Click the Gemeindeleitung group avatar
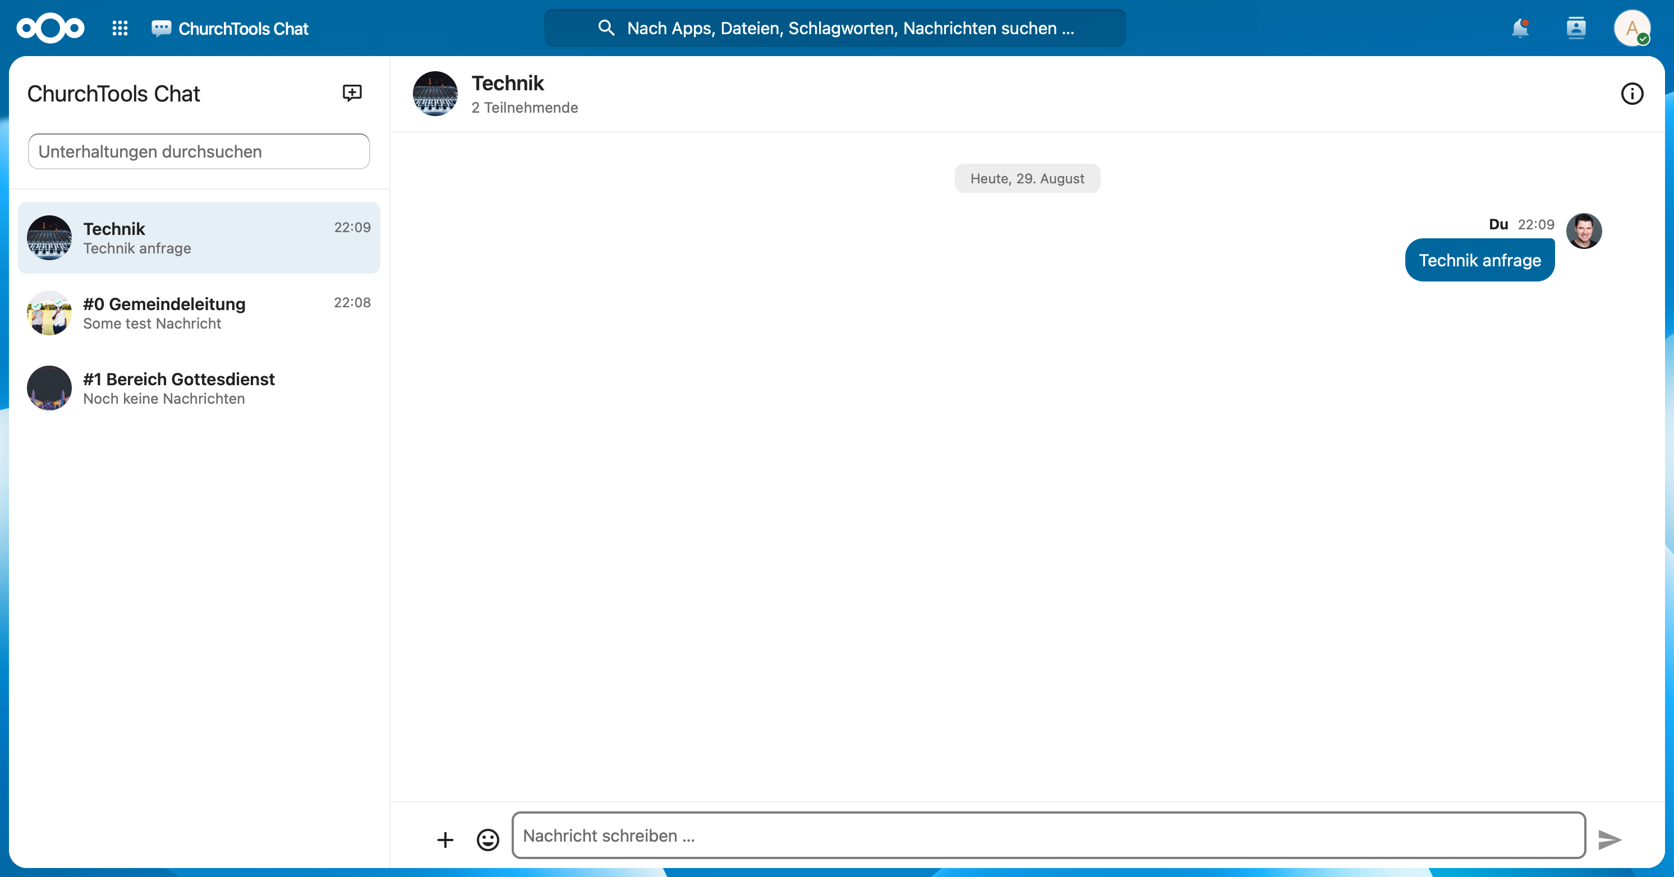Image resolution: width=1674 pixels, height=877 pixels. click(49, 313)
